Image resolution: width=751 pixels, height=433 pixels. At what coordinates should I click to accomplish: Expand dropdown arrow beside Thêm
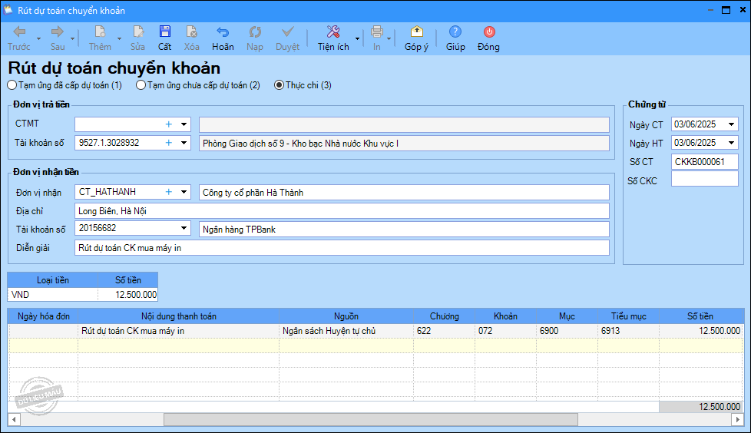pos(119,39)
